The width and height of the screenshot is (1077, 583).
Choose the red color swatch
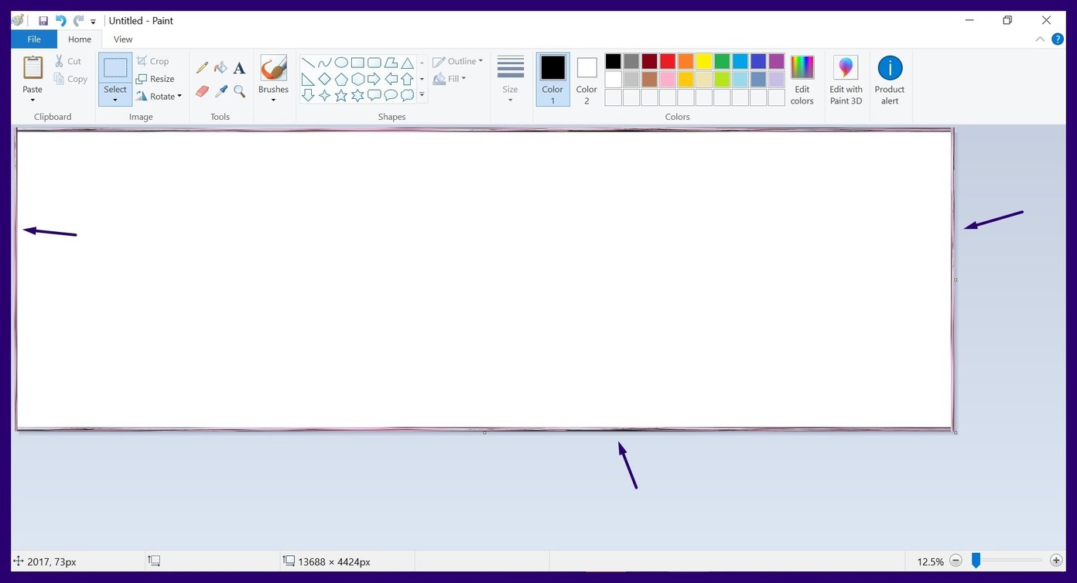click(x=667, y=60)
